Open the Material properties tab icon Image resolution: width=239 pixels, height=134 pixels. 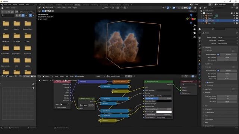point(199,82)
